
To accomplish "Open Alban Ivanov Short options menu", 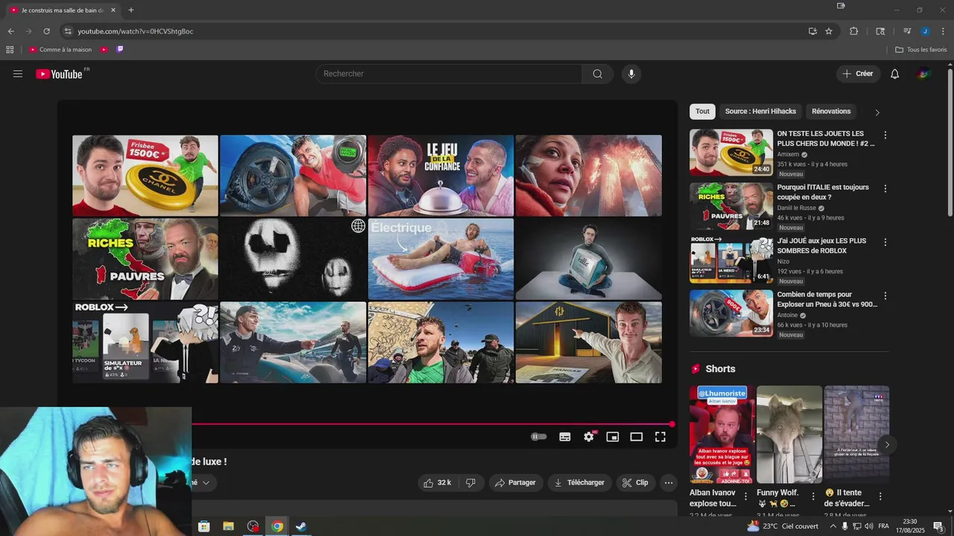I will (745, 497).
